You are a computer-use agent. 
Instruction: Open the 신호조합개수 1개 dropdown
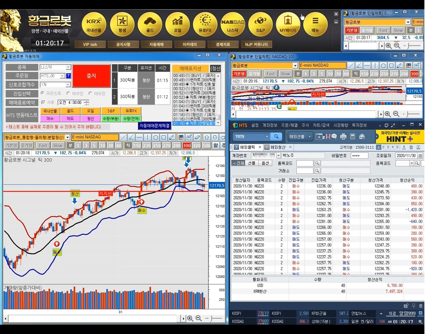pos(68,85)
